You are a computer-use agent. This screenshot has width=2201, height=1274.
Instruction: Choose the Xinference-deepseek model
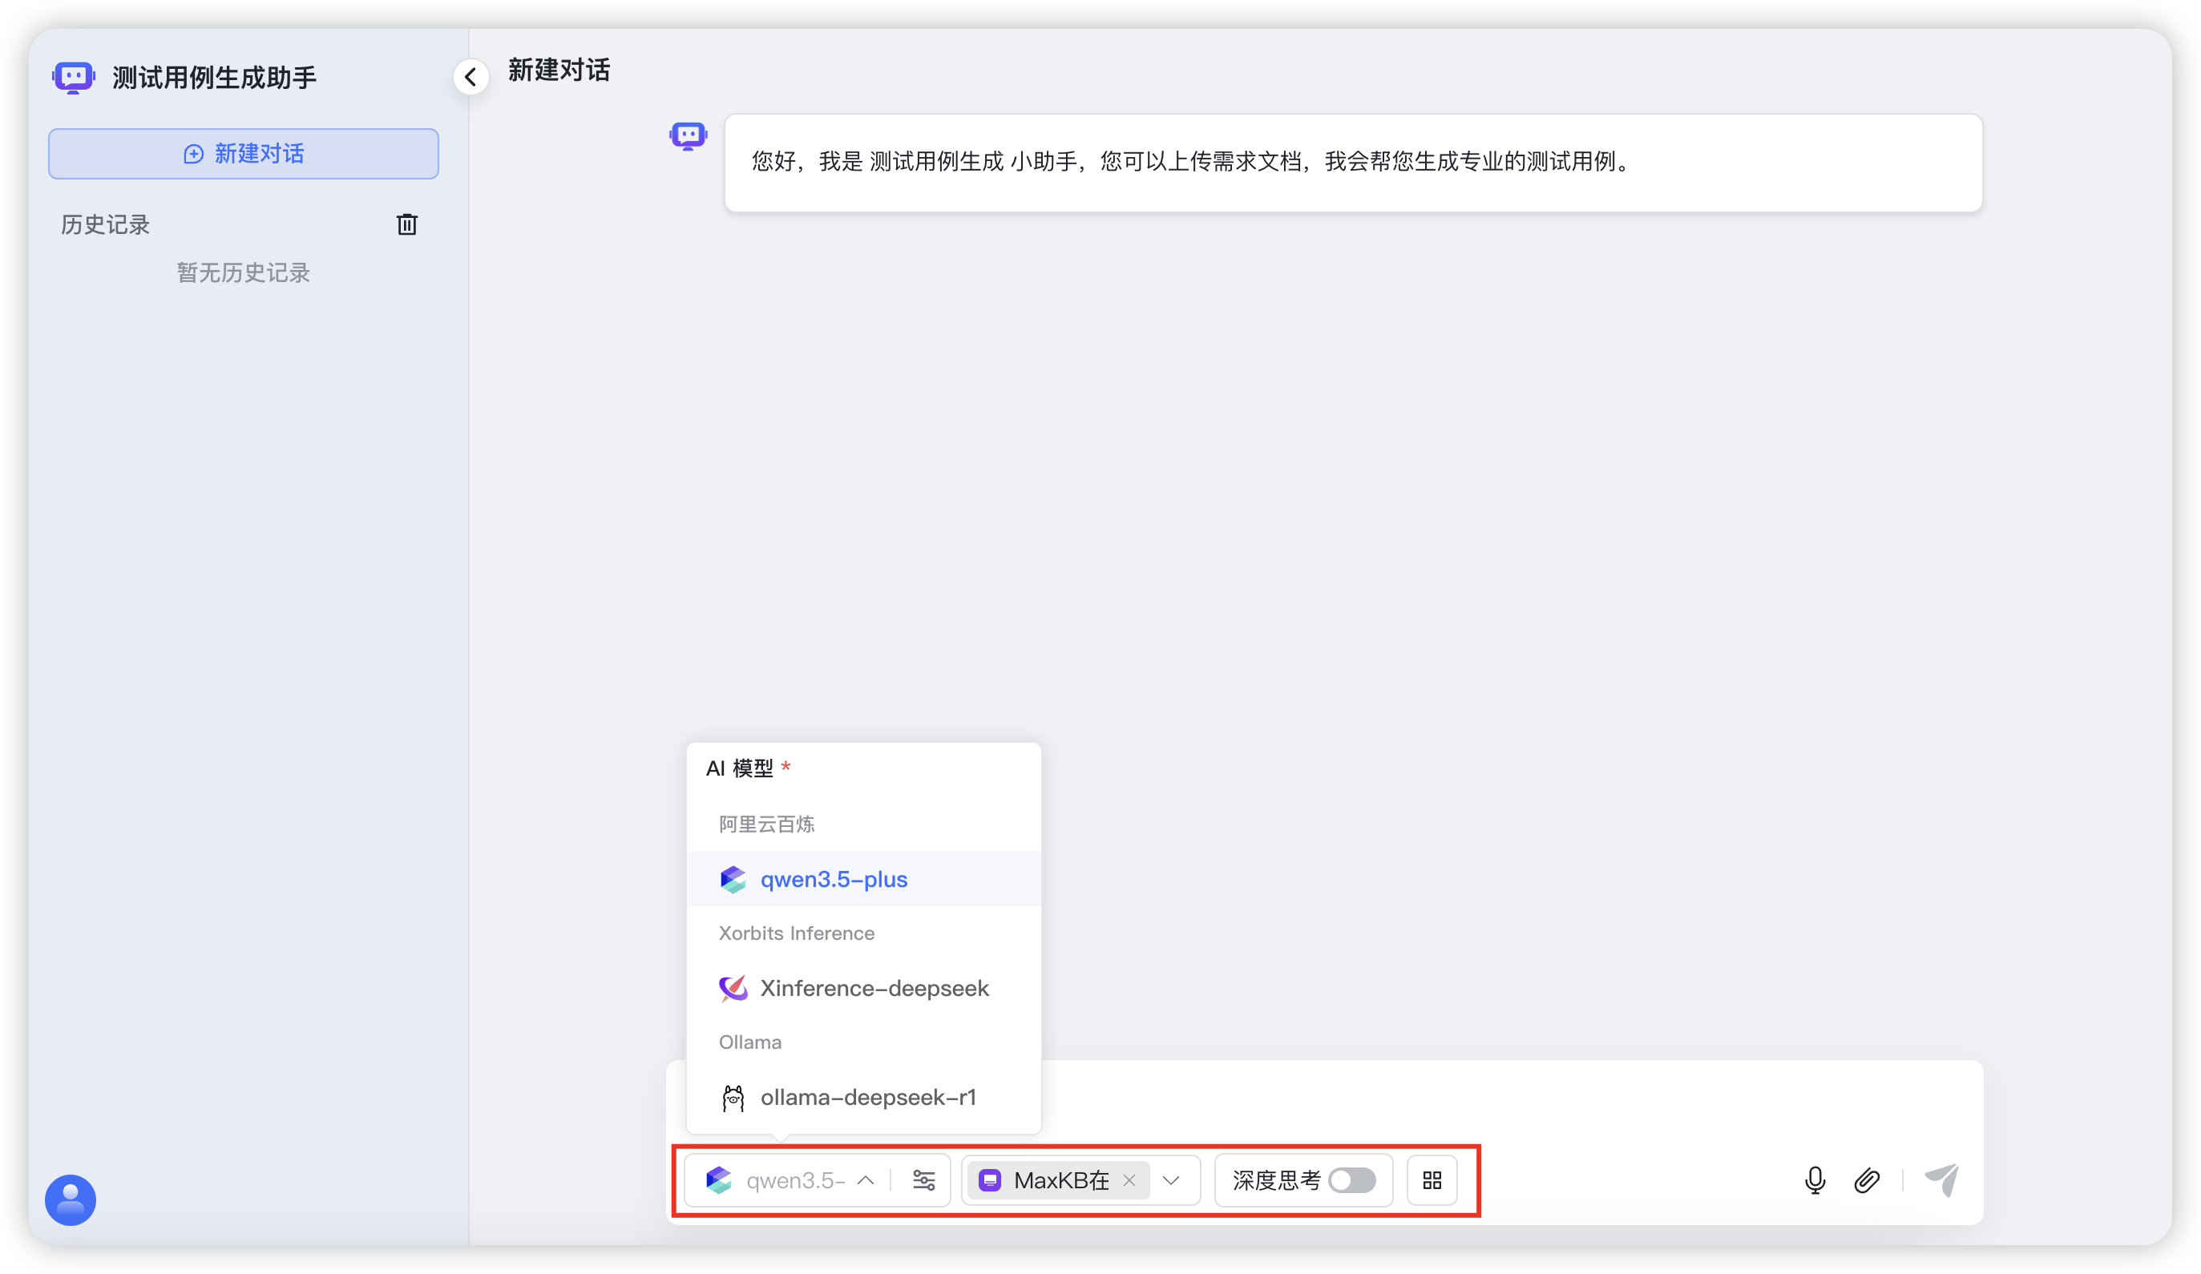[864, 988]
